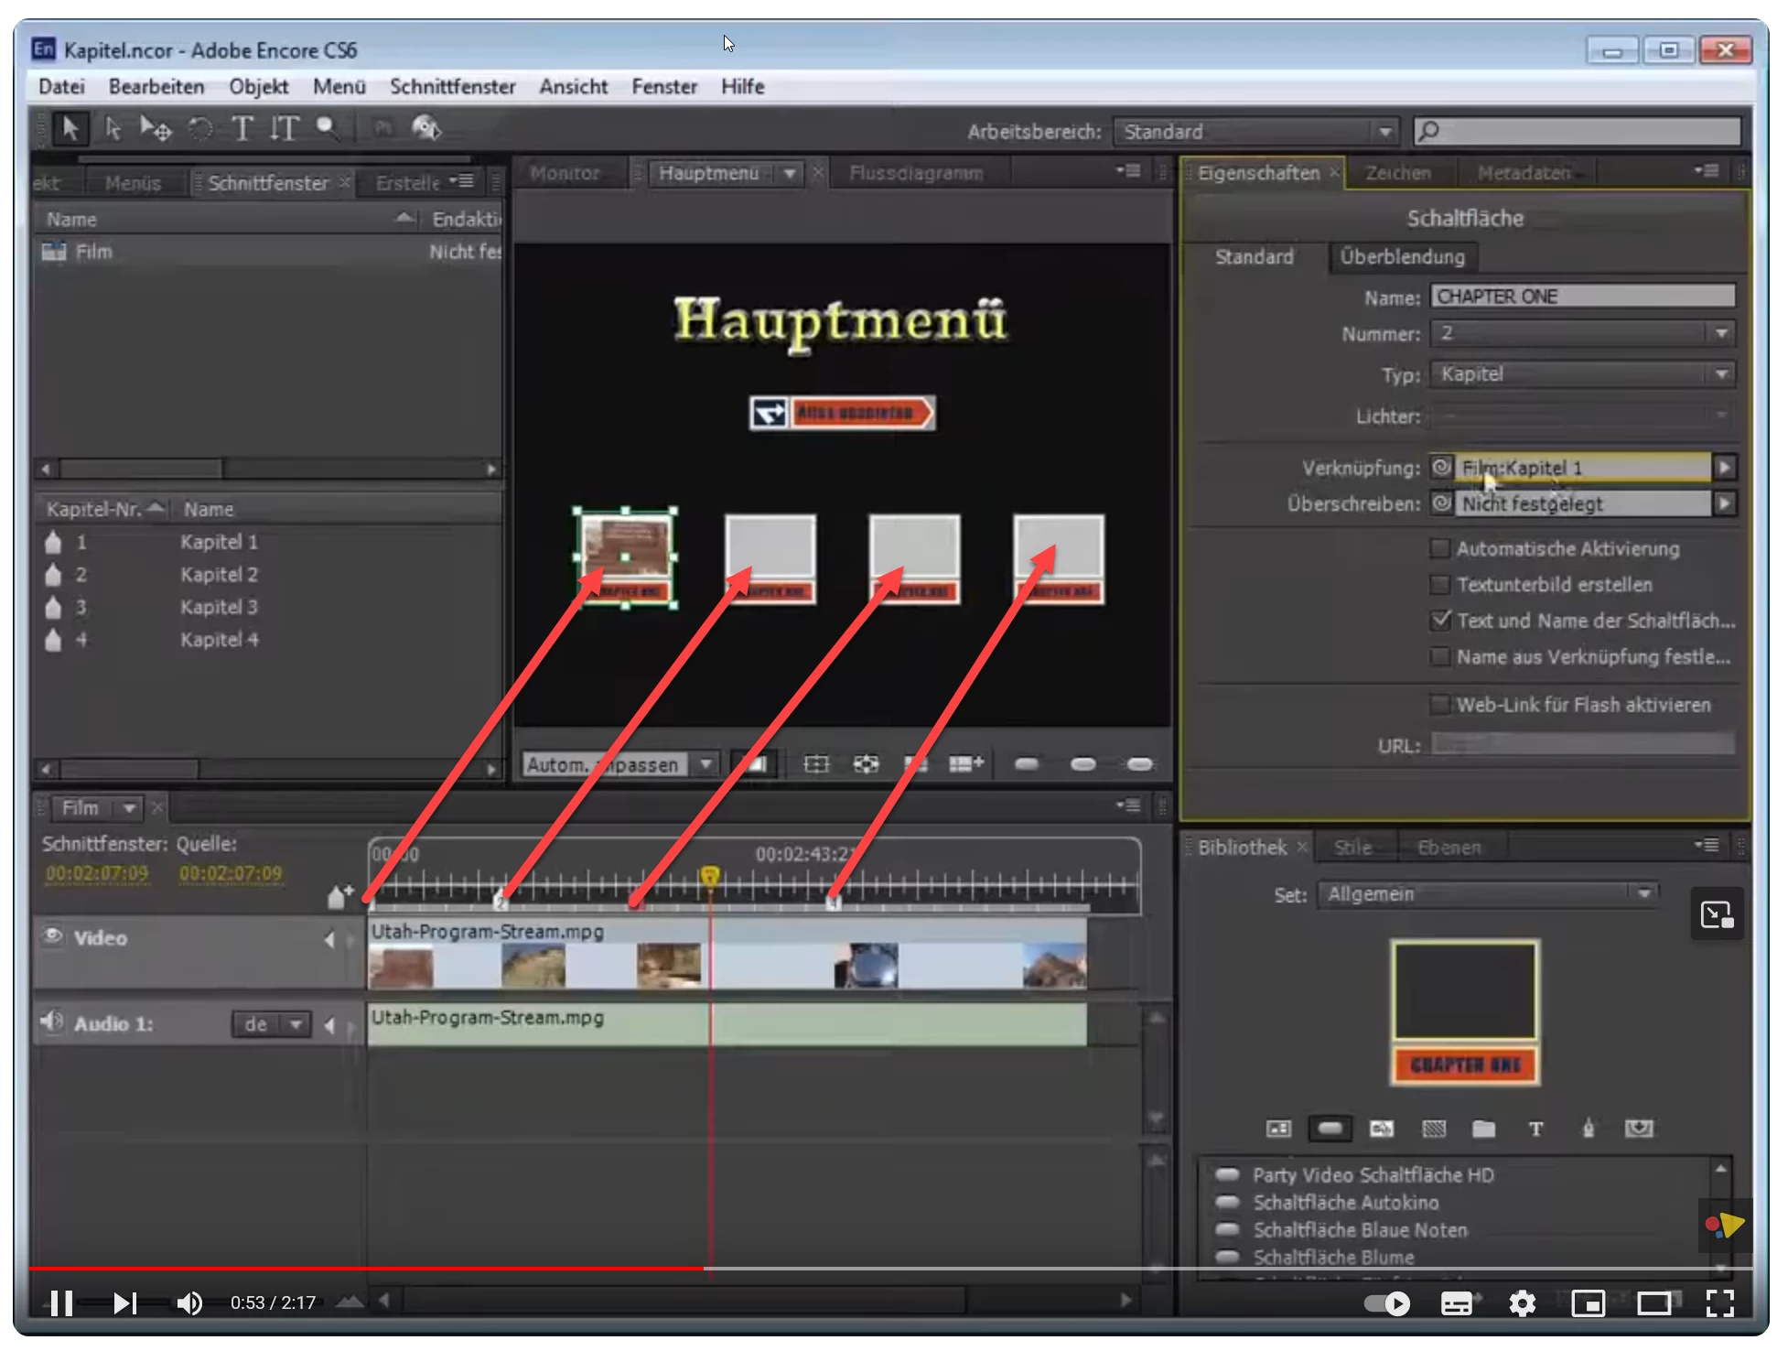
Task: Open the Typ Kapitel dropdown
Action: tap(1581, 374)
